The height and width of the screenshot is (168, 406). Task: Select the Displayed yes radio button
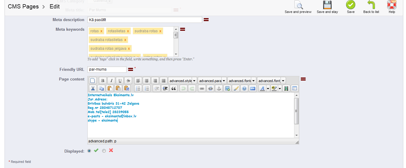click(x=89, y=151)
